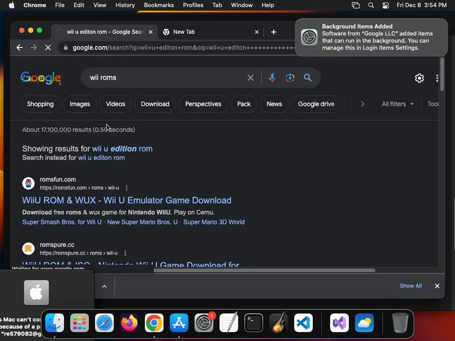Open Visual Studio Code in Dock
The image size is (455, 341).
click(x=303, y=323)
